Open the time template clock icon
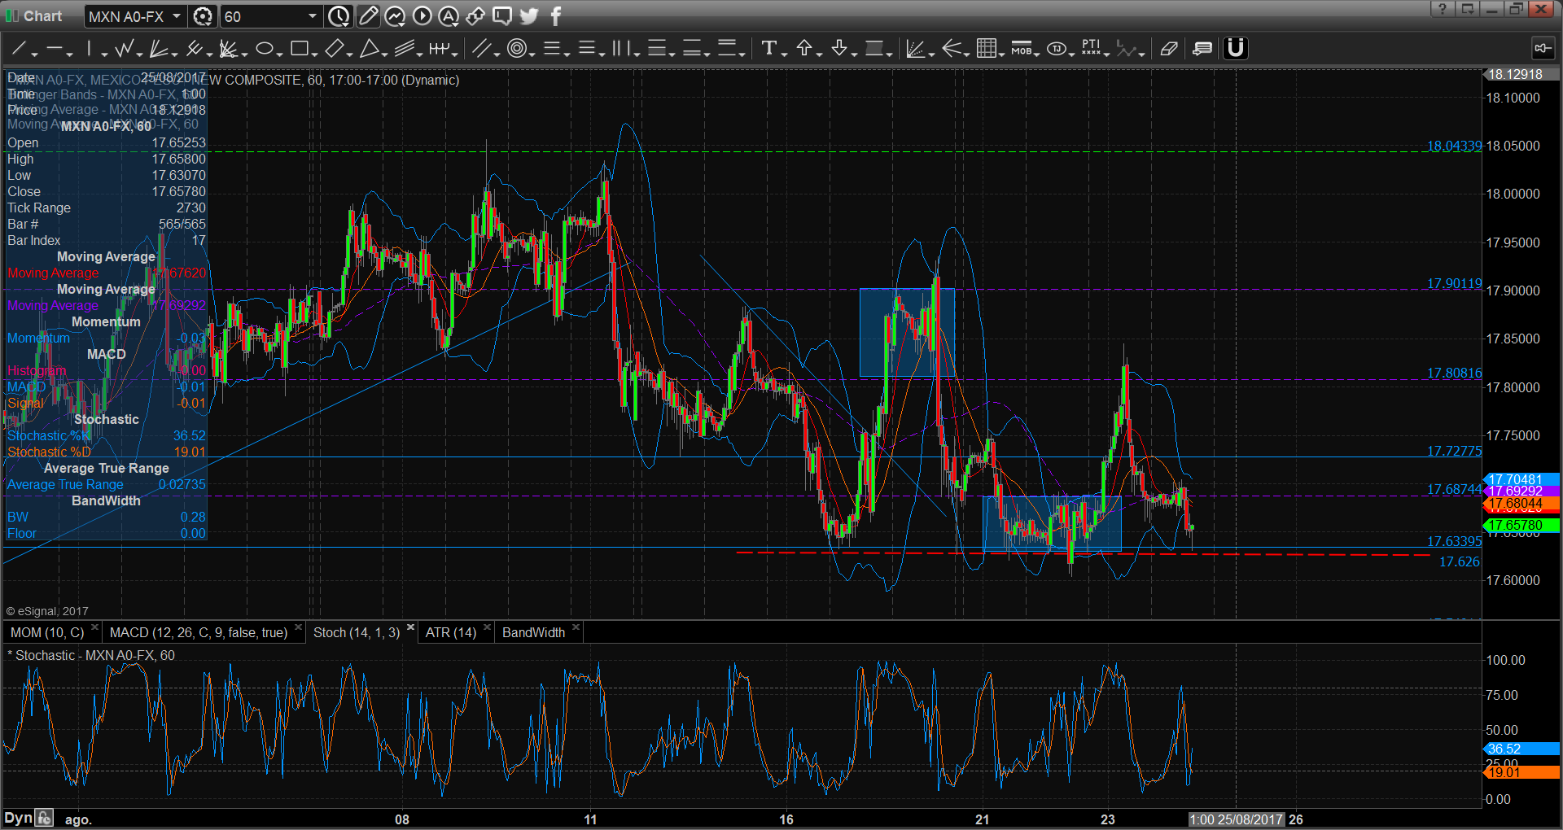The image size is (1563, 830). point(339,15)
